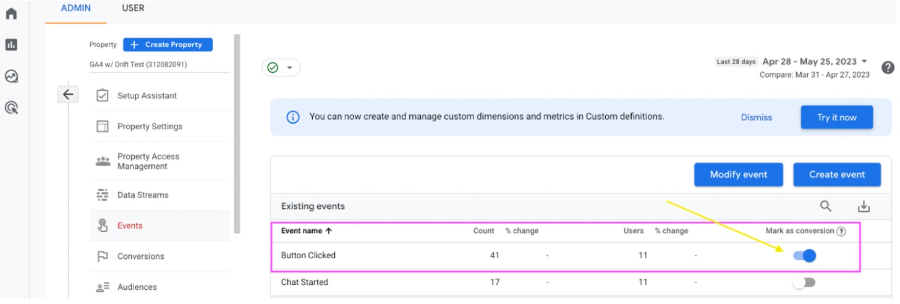This screenshot has height=304, width=900.
Task: Click Compare: Mar 31 - Apr 27, 2023 text
Action: pos(815,75)
